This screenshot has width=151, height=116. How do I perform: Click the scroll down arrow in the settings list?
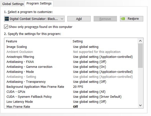pos(140,105)
